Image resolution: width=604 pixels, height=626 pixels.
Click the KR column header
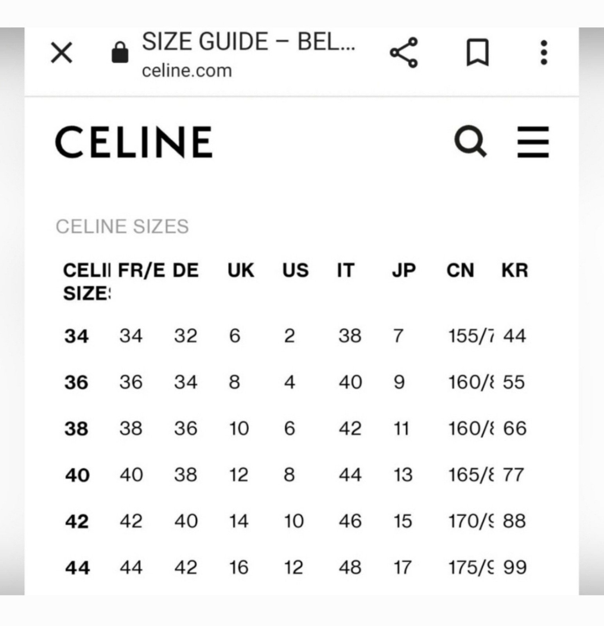pos(515,270)
